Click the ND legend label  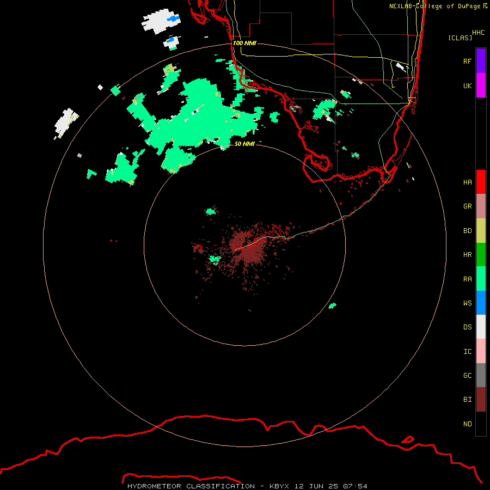467,424
